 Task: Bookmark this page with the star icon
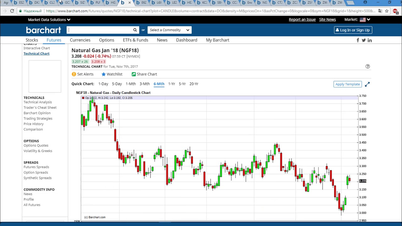(x=387, y=11)
